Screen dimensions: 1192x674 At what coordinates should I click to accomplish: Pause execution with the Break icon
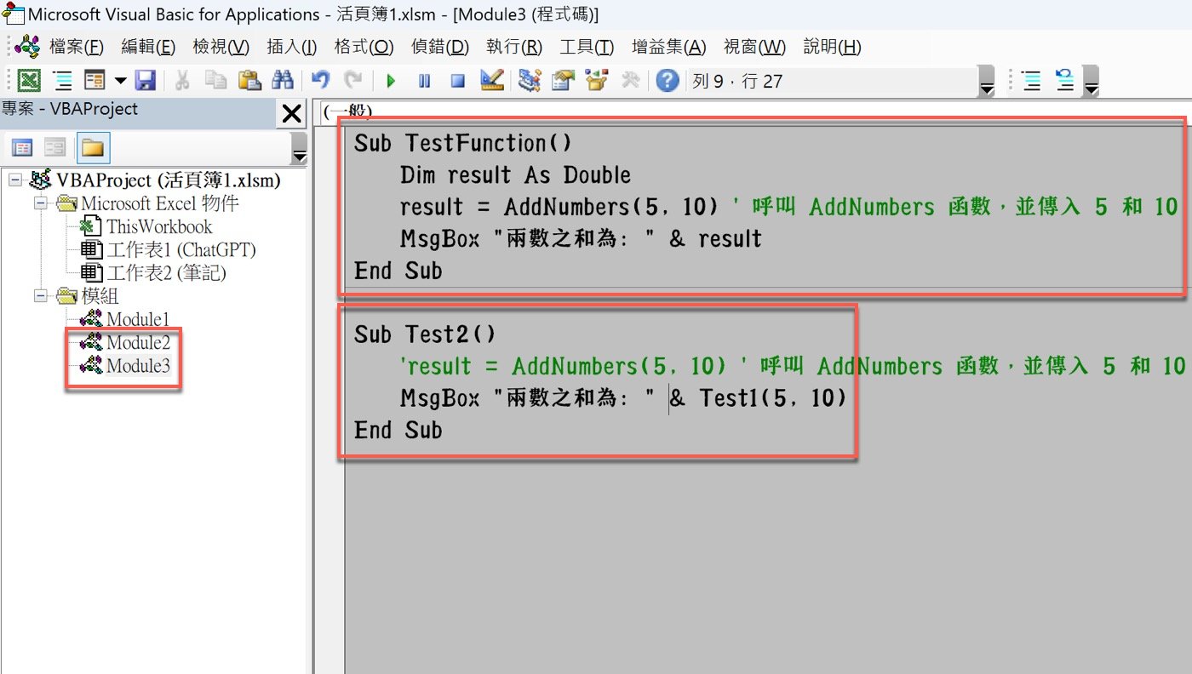(x=424, y=81)
